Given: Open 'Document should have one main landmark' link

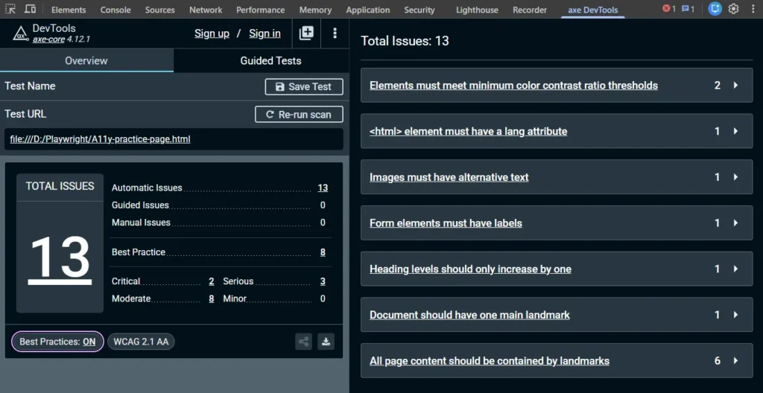Looking at the screenshot, I should (469, 315).
